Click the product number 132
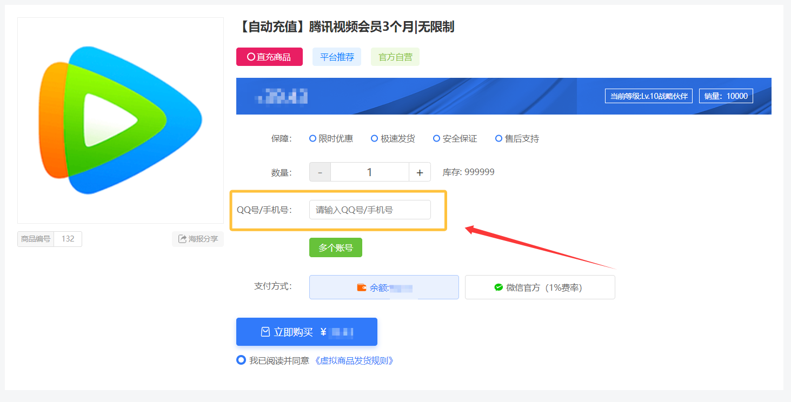791x402 pixels. tap(68, 239)
